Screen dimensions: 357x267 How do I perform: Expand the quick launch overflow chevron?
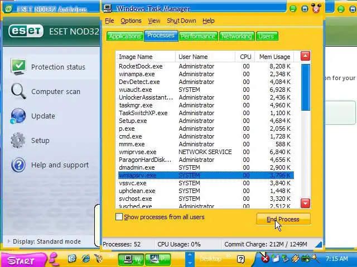tap(111, 256)
